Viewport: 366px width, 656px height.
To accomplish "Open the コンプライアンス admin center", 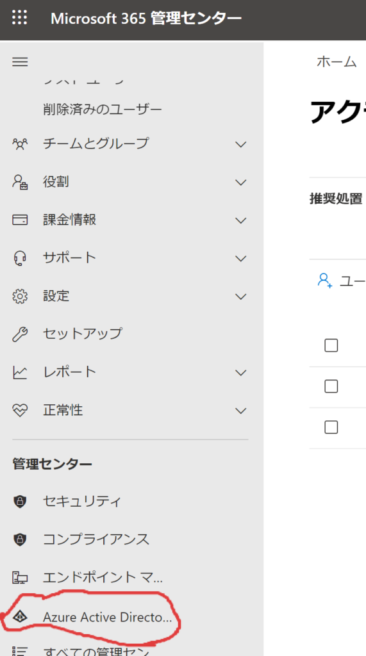I will pos(96,539).
